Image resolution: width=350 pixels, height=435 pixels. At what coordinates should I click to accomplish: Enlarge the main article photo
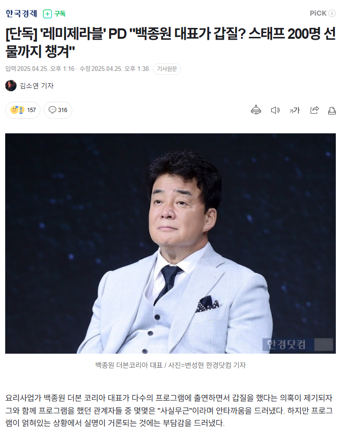coord(171,244)
